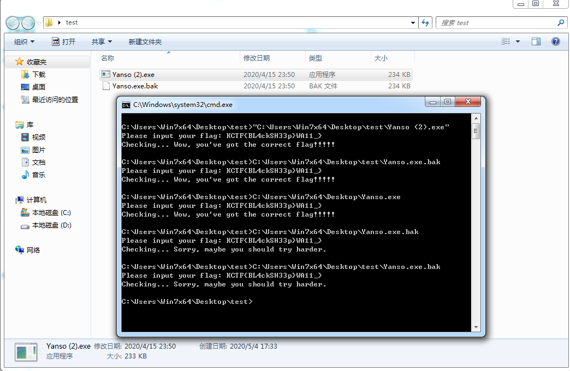Toggle the preview pane
The image size is (570, 371).
pos(536,41)
